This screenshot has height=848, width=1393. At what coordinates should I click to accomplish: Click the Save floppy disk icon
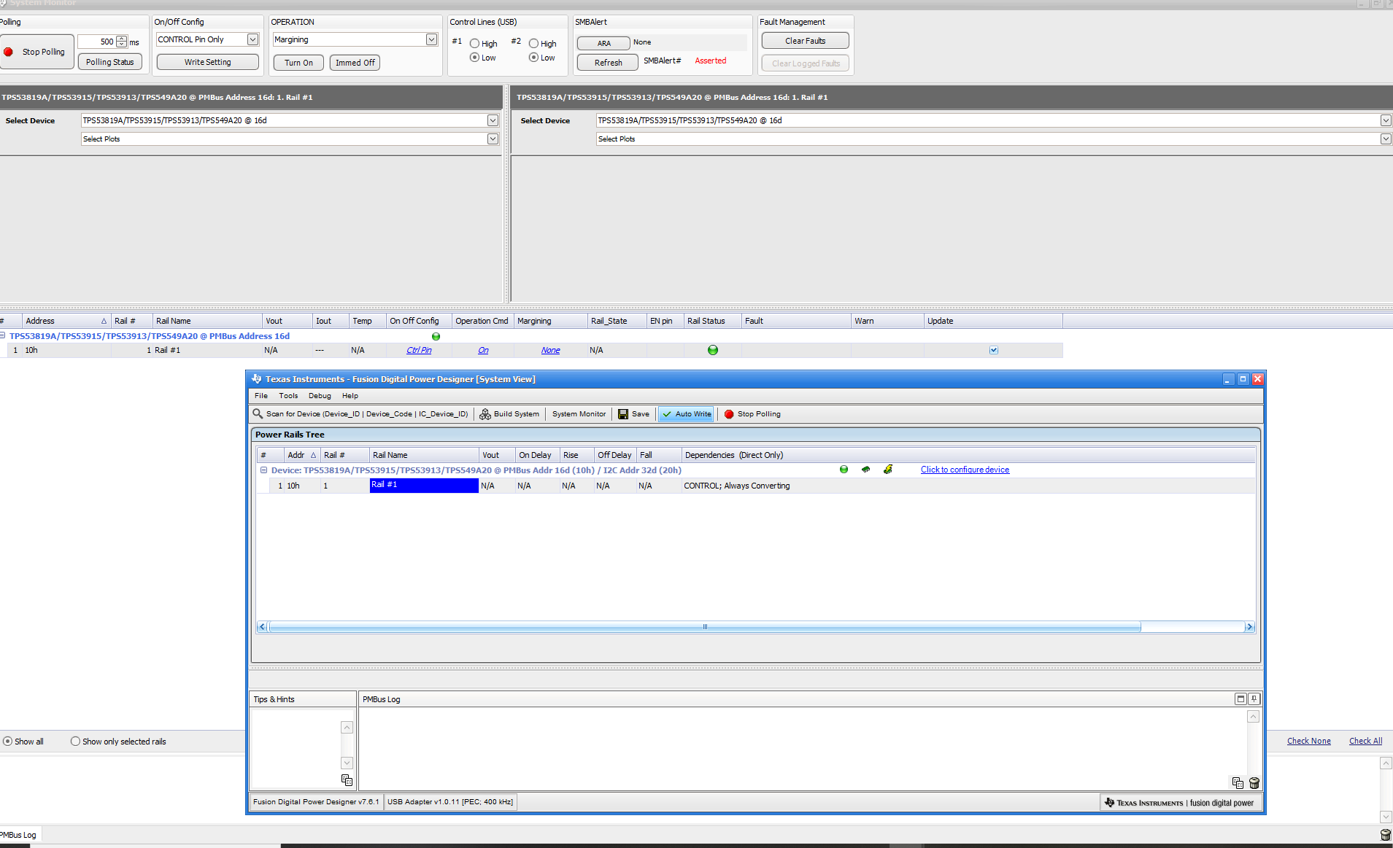(x=623, y=414)
